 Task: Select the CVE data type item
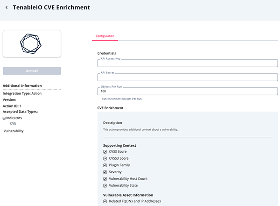pos(13,124)
